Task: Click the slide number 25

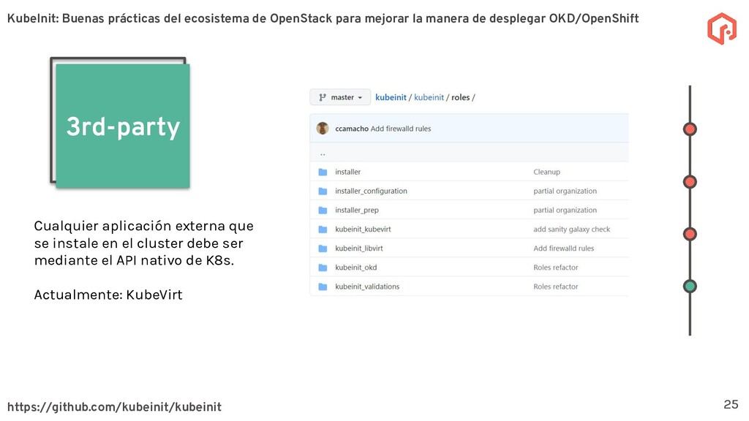Action: click(x=731, y=404)
